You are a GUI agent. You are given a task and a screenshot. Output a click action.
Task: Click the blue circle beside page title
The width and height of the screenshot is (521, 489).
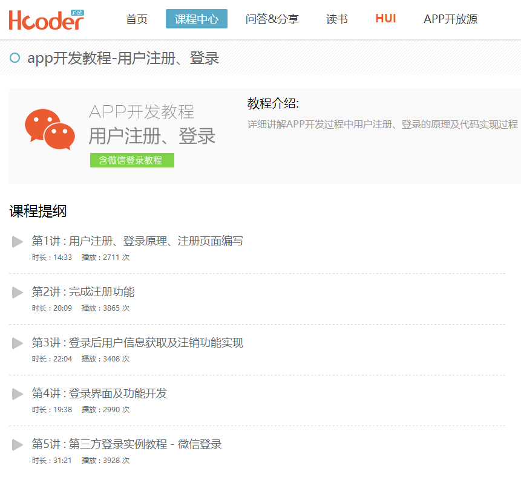pos(15,58)
